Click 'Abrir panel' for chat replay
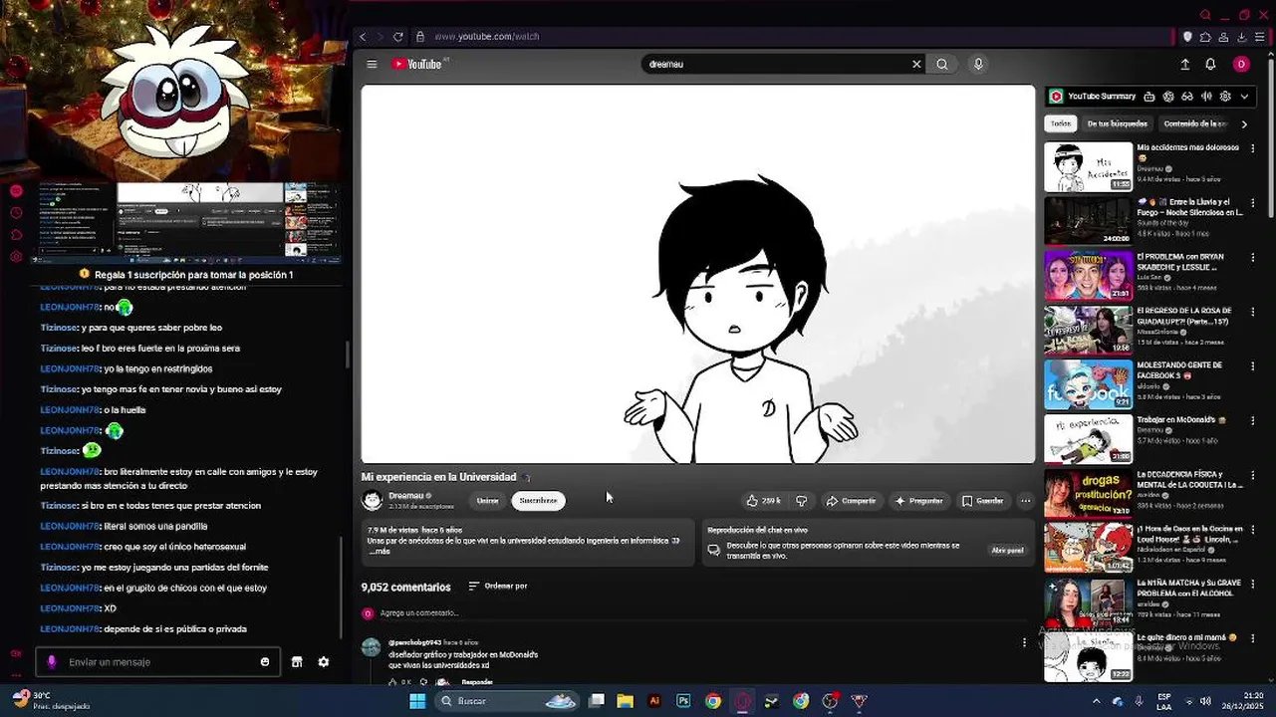This screenshot has height=717, width=1276. (1007, 550)
